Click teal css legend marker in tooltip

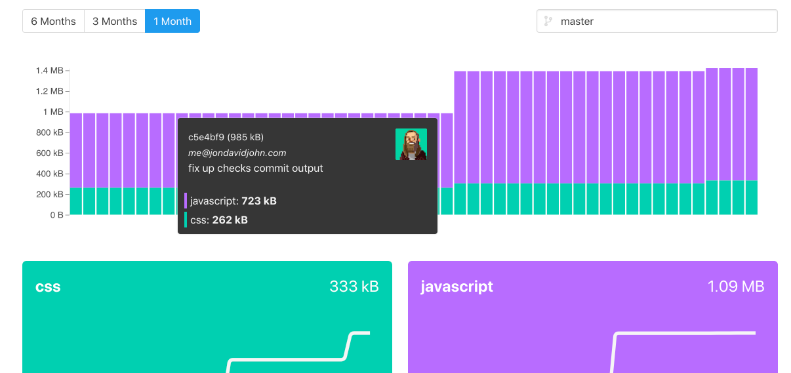(186, 220)
